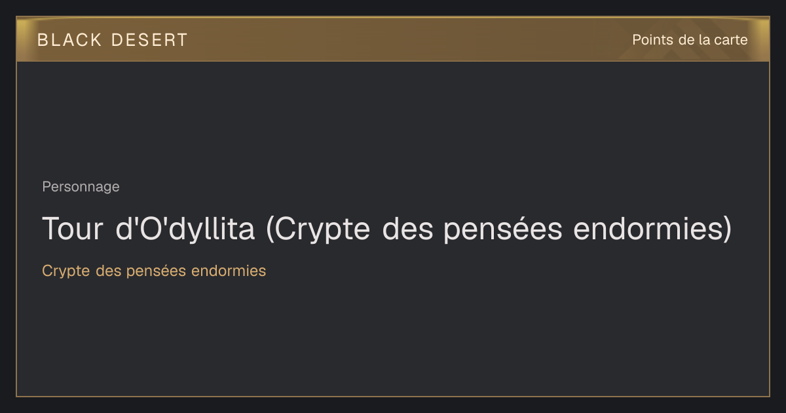Click (Crypte in the large heading
This screenshot has height=413, width=786.
click(320, 229)
